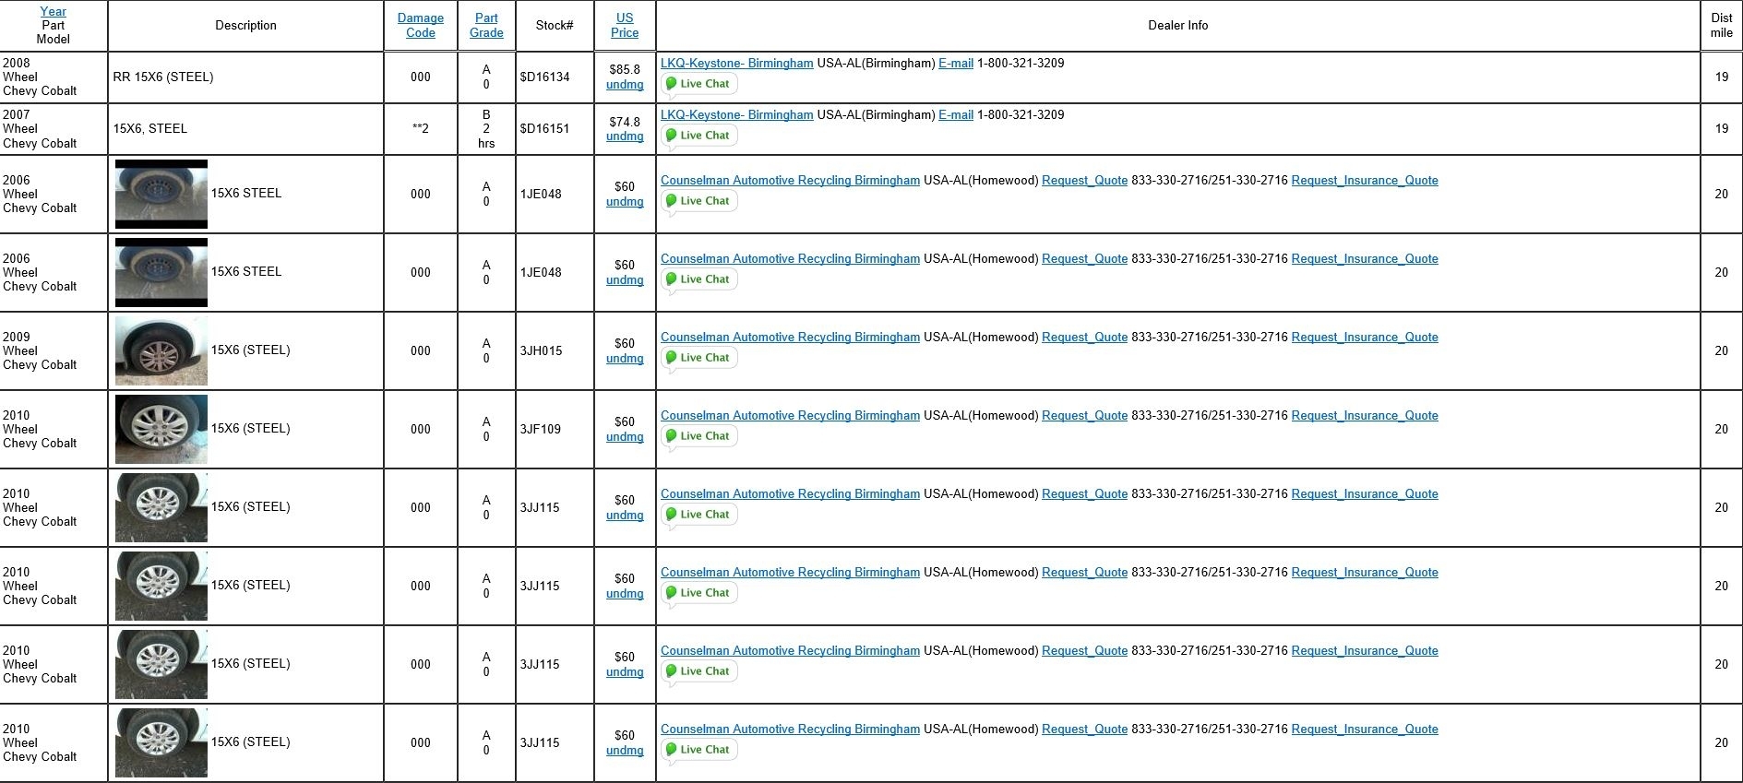Viewport: 1743px width, 783px height.
Task: Open LKQ-Keystone Birmingham link in 2007 wheel row
Action: [x=737, y=115]
